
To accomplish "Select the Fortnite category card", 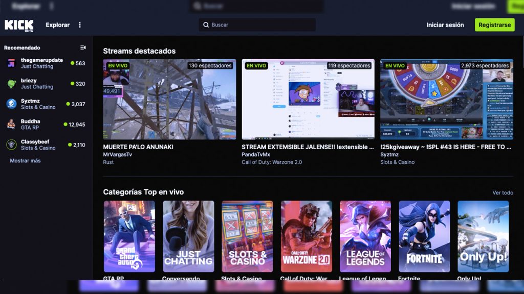I will 424,236.
